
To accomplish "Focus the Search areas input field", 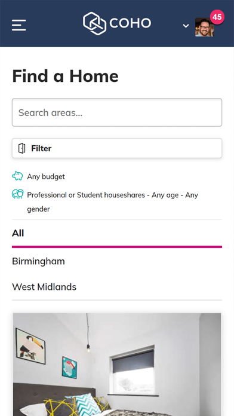I will click(117, 112).
